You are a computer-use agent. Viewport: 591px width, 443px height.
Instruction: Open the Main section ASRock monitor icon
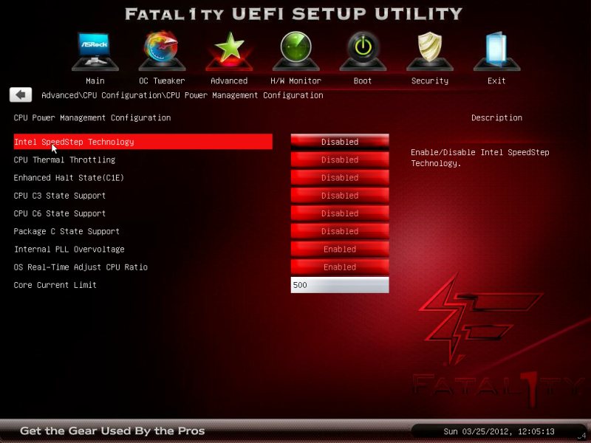coord(95,51)
